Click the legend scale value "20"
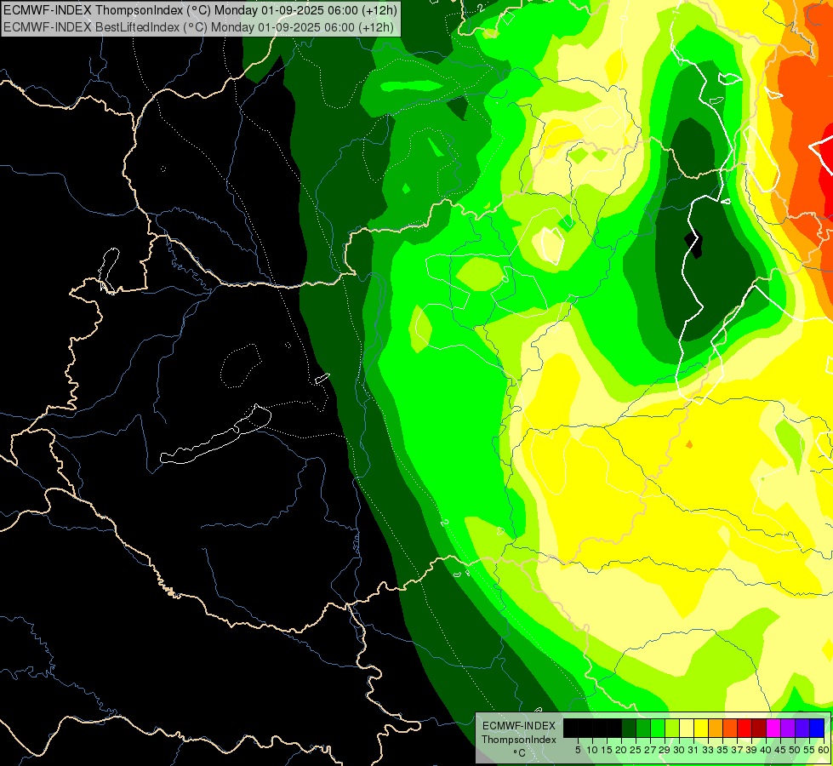Screen dimensions: 833x766 621,750
